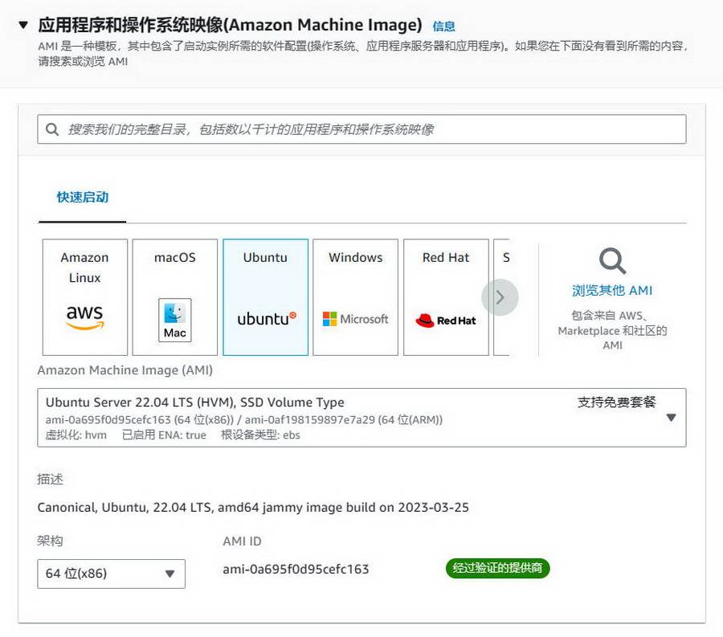Choose the macOS Mac icon tile
The width and height of the screenshot is (723, 637).
[174, 297]
